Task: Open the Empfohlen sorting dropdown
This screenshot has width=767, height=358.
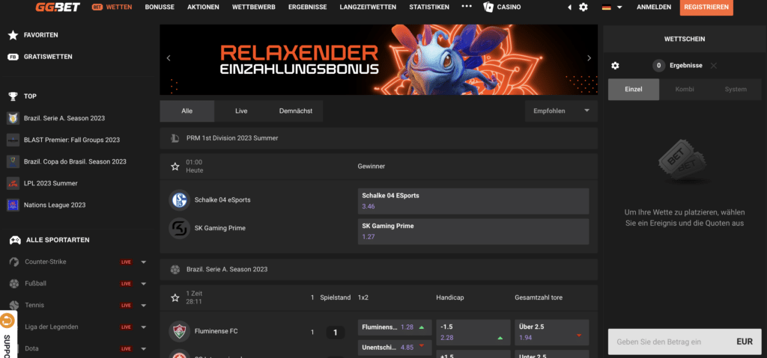Action: [x=561, y=111]
